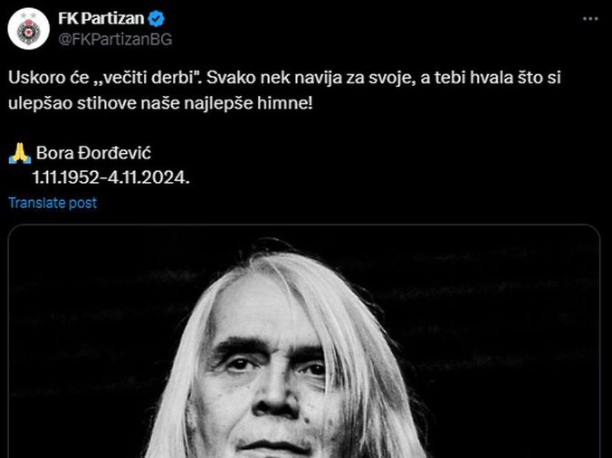Click the FK Partizan profile avatar
The image size is (612, 458).
tap(28, 28)
